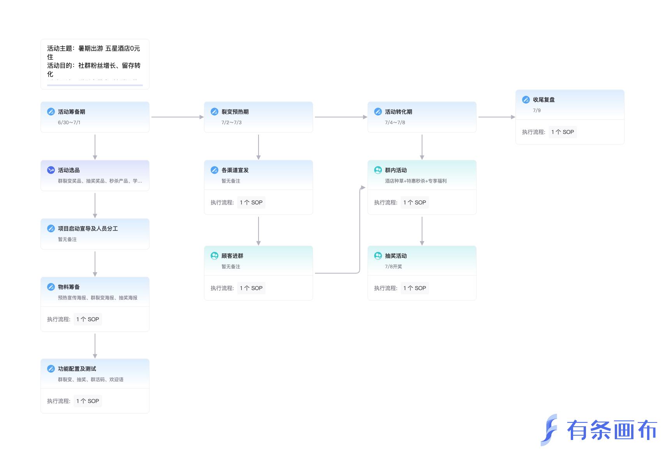
Task: Select the 活动选品 title text
Action: 69,170
